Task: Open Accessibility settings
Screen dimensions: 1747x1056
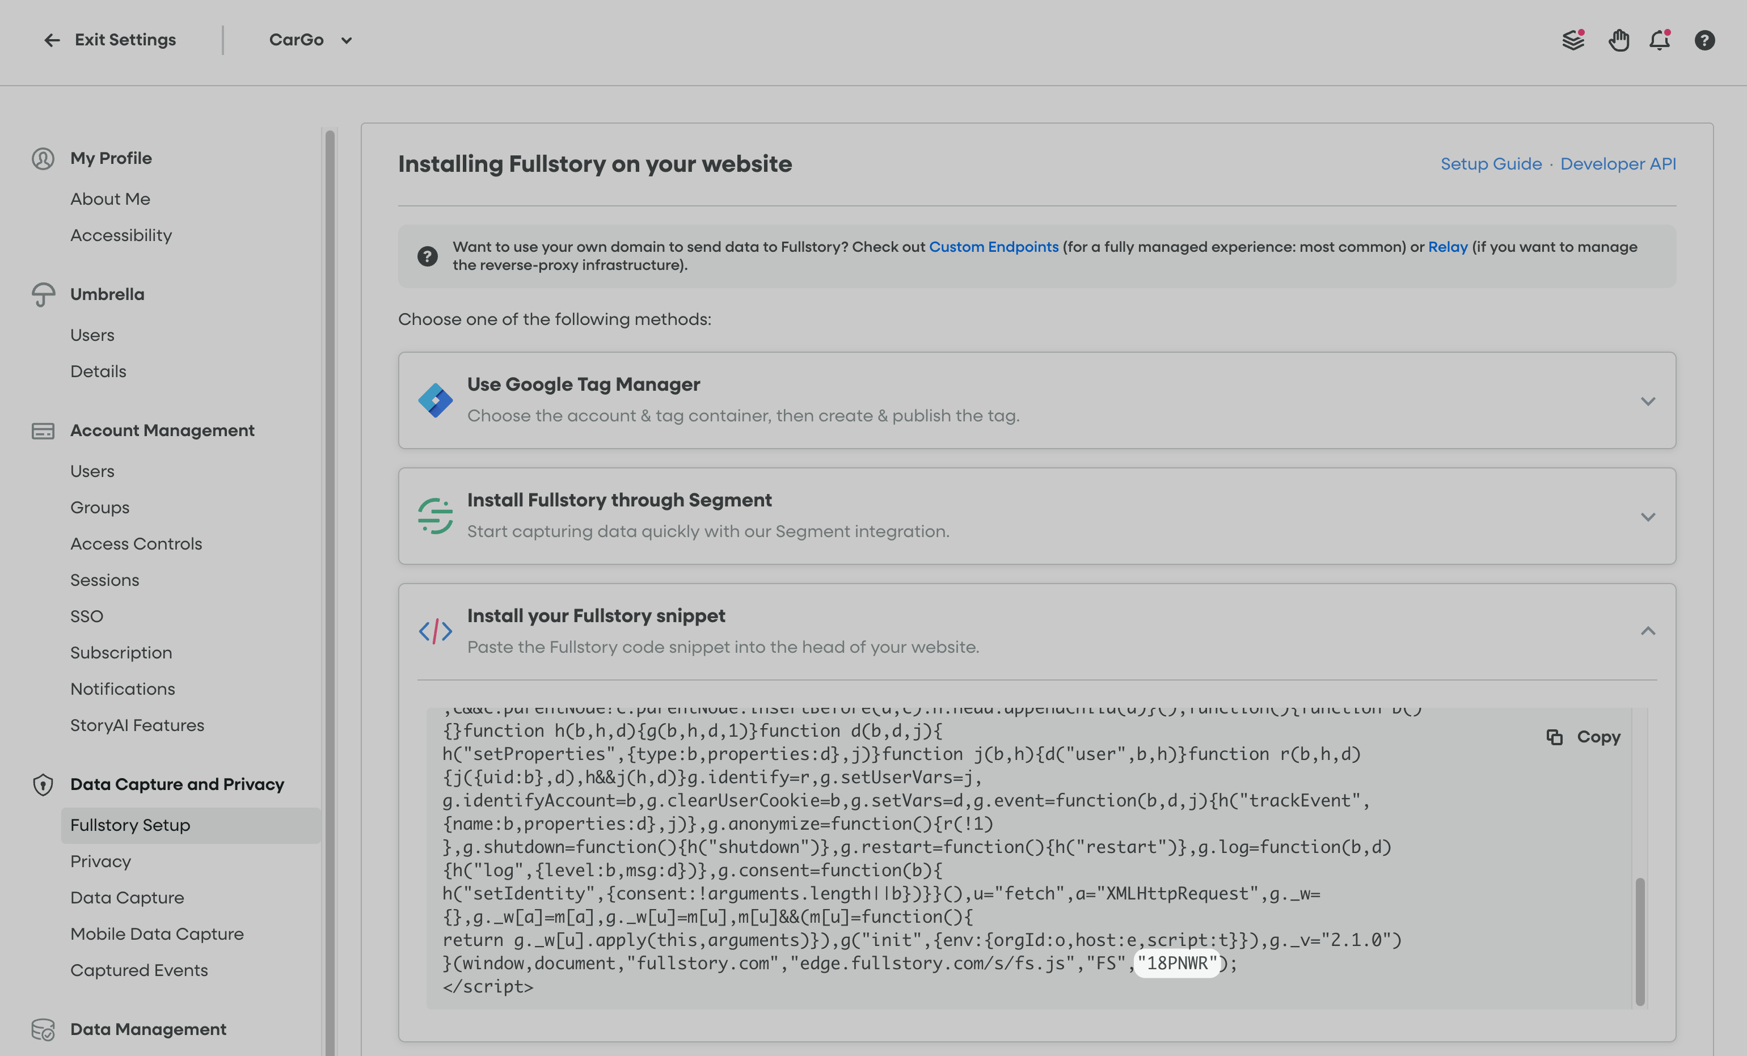Action: [x=121, y=235]
